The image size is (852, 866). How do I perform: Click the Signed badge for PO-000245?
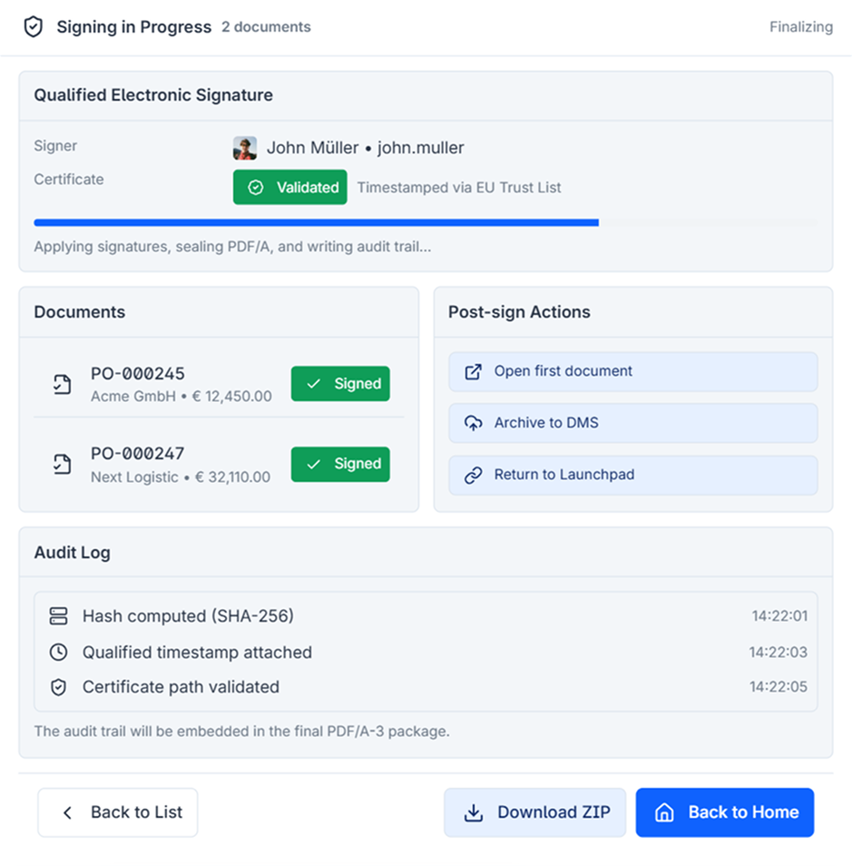(x=340, y=383)
